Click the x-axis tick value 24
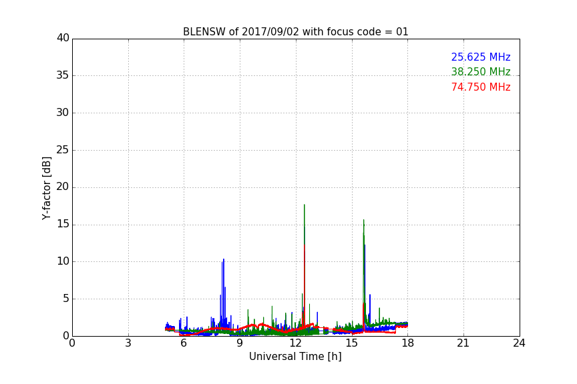Viewport: 577px width, 384px height. coord(519,343)
